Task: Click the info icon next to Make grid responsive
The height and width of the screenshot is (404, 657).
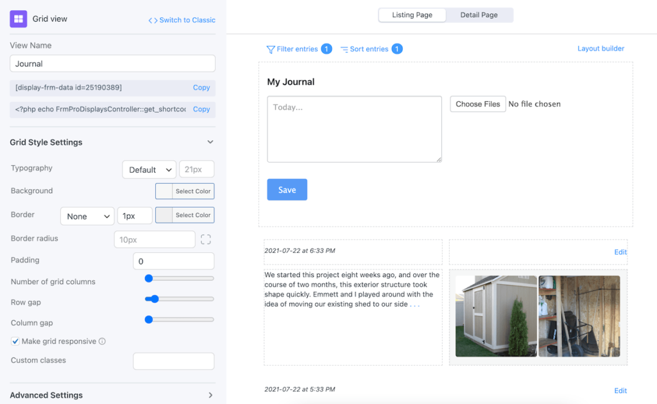Action: pos(103,341)
